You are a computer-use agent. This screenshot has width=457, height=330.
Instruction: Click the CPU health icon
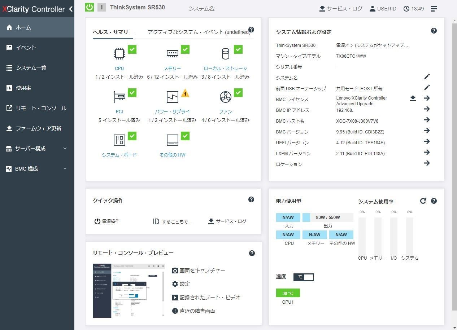coord(119,54)
